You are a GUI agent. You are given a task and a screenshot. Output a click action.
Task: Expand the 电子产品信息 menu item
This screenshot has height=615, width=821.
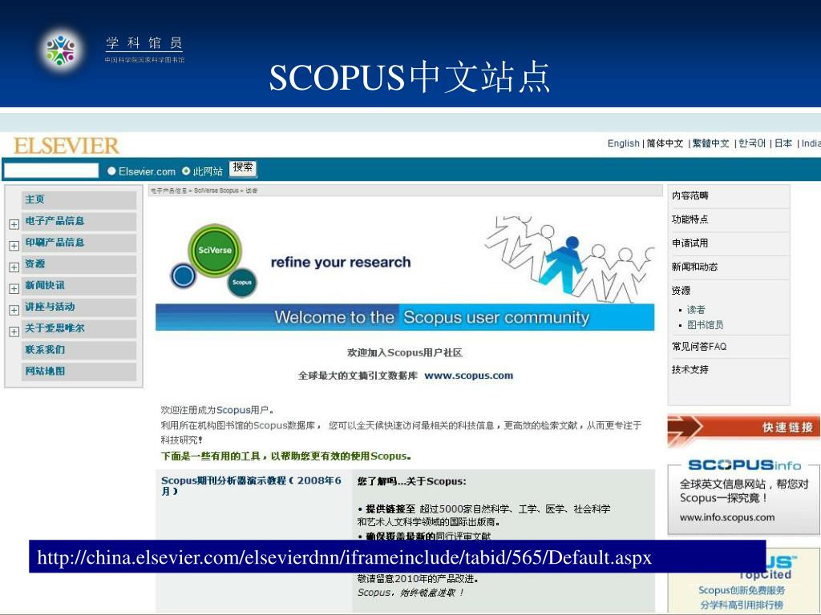coord(14,224)
